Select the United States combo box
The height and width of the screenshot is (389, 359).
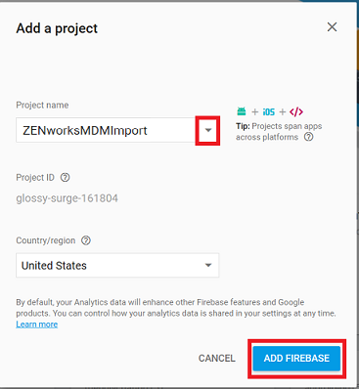[x=117, y=265]
